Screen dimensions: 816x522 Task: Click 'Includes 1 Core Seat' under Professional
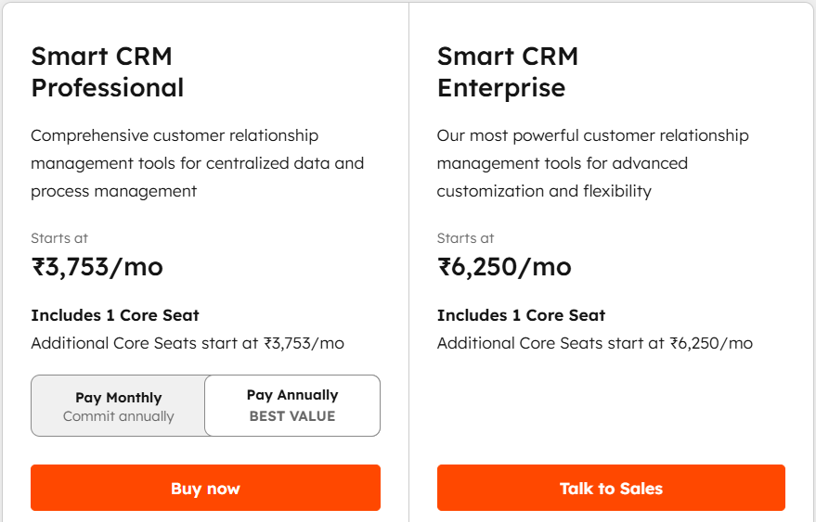[115, 315]
